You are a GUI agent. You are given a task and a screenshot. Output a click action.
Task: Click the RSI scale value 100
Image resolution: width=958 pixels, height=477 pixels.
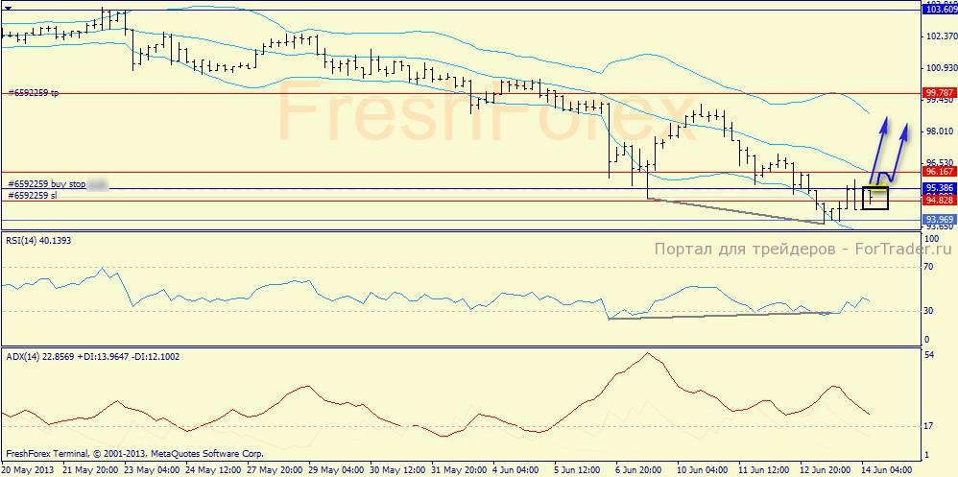click(932, 237)
